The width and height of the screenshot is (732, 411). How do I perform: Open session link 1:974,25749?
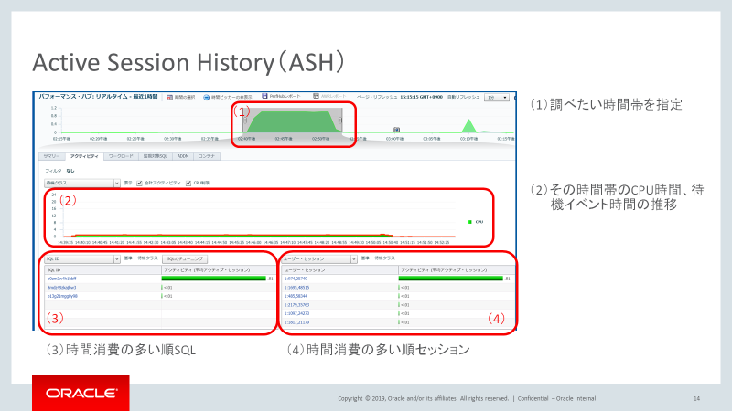[x=296, y=279]
